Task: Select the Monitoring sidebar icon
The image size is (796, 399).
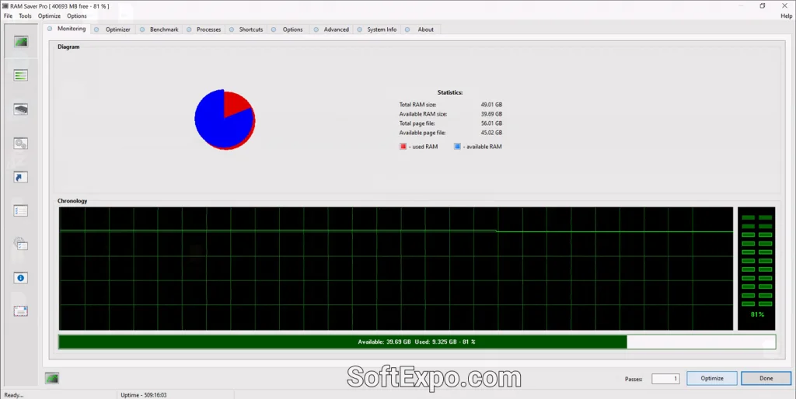Action: (21, 42)
